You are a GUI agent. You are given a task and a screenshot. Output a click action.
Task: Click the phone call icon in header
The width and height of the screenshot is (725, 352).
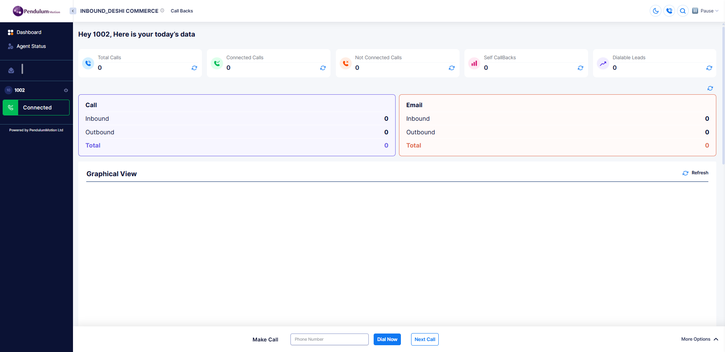tap(669, 11)
